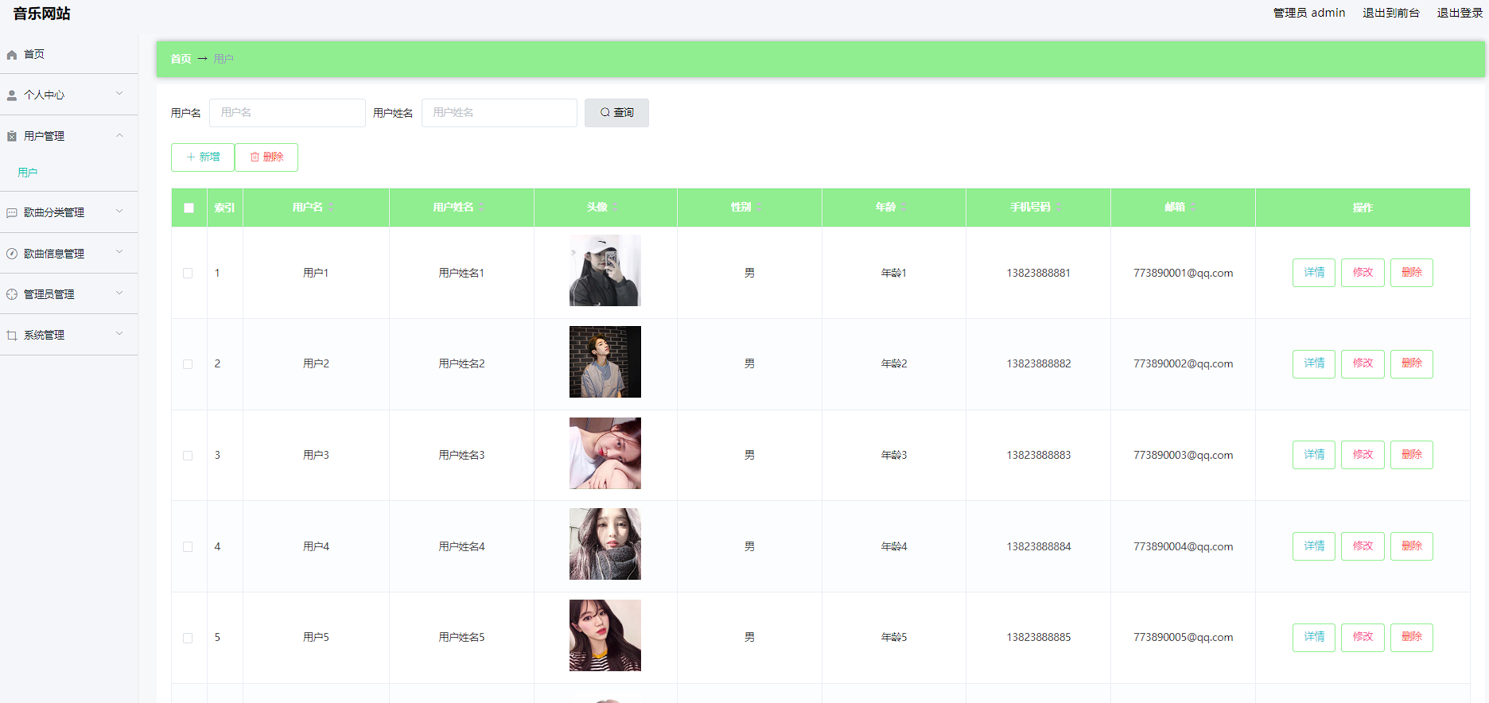
Task: Click the avatar thumbnail of 用户5
Action: 605,635
